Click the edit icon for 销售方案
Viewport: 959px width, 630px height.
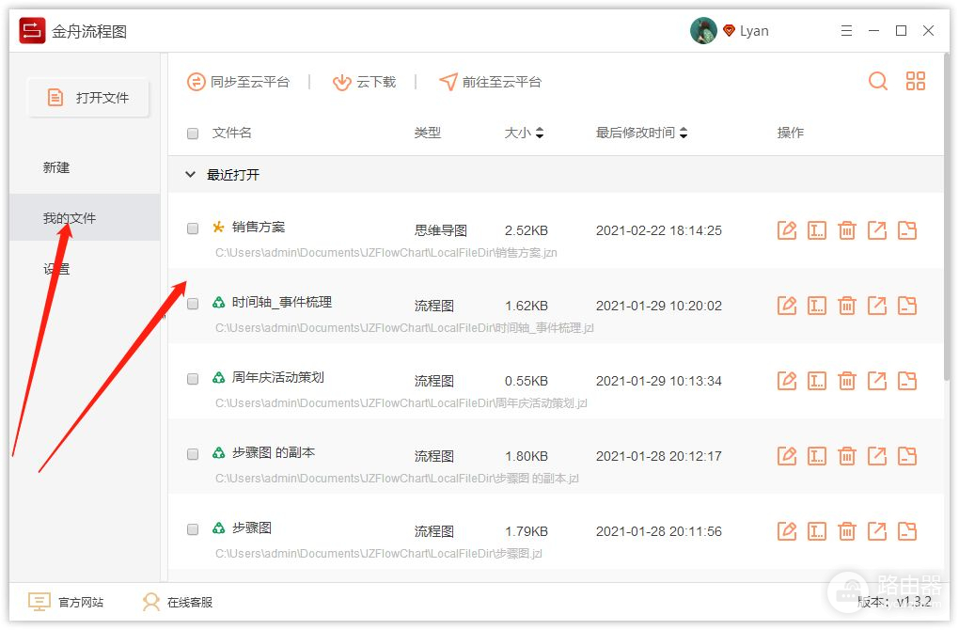[787, 230]
